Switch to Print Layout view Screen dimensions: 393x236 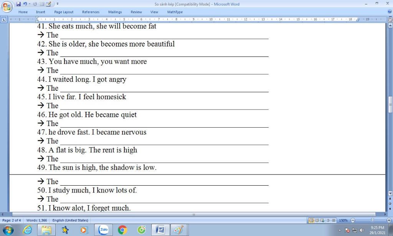[311, 221]
